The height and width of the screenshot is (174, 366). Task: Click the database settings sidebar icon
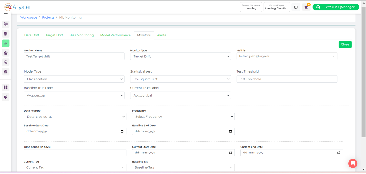6,34
